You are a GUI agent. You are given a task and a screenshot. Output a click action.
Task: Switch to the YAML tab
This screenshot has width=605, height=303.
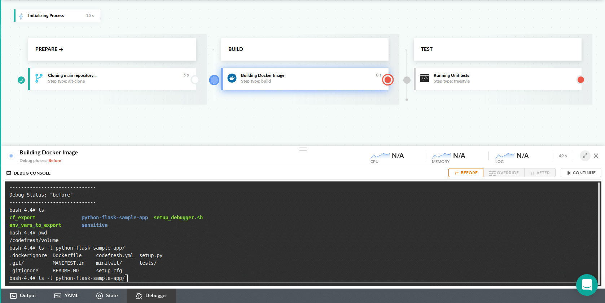(66, 295)
